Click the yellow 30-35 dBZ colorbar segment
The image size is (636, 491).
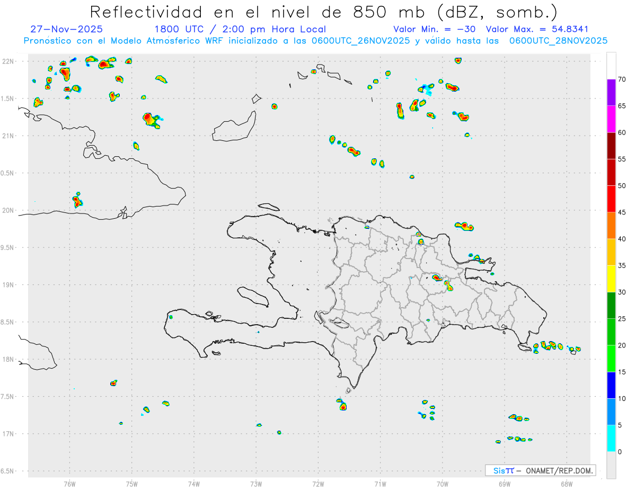coord(611,279)
